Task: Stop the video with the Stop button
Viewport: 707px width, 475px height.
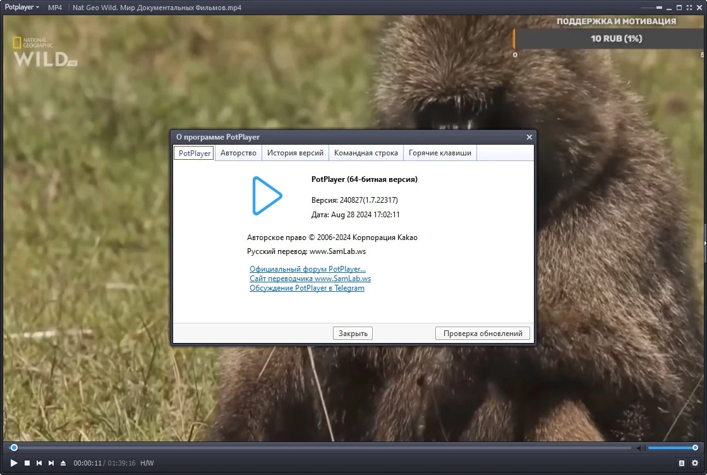Action: coord(27,463)
